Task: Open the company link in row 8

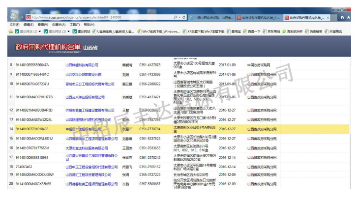Action: [82, 65]
